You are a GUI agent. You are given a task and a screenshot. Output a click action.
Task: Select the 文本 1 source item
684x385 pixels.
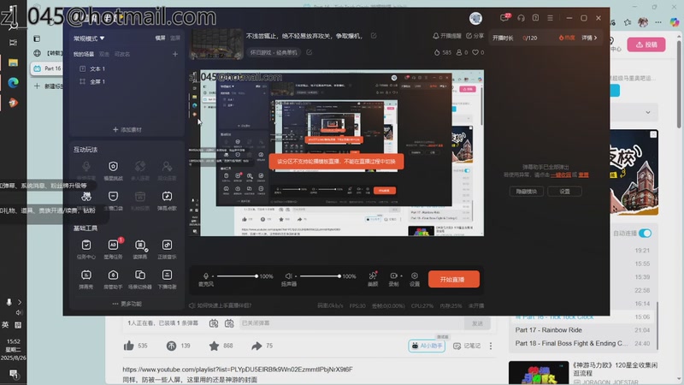97,69
